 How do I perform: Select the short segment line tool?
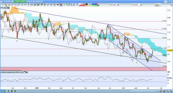click(x=22, y=5)
